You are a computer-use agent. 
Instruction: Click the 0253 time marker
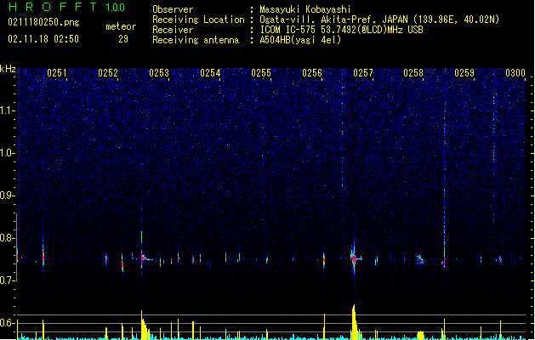point(159,72)
